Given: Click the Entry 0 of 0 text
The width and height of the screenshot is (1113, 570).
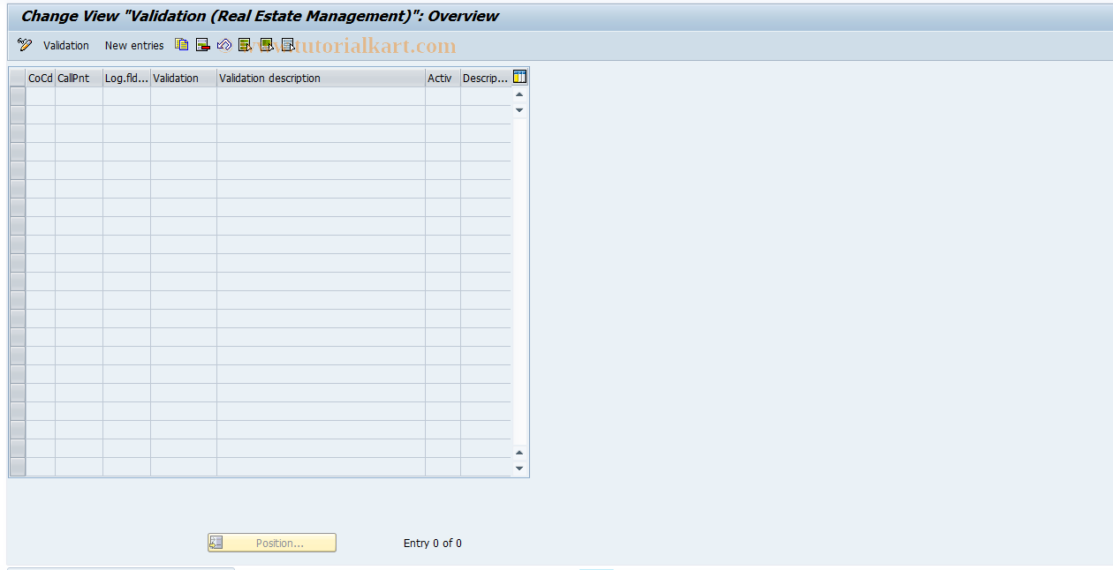Looking at the screenshot, I should [x=433, y=543].
